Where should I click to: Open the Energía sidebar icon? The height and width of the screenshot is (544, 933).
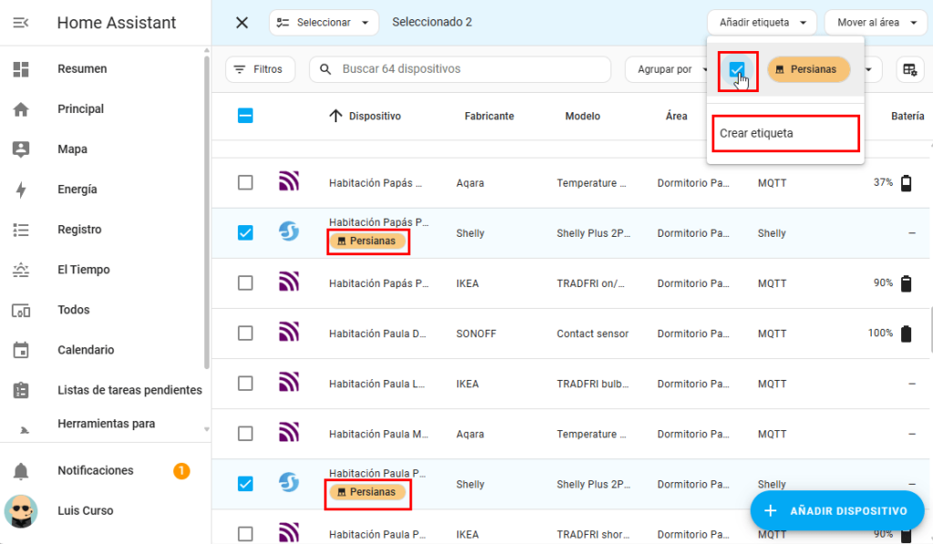tap(21, 190)
